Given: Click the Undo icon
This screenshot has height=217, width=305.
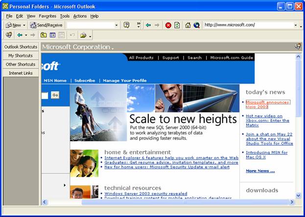Looking at the screenshot, I should click(x=72, y=35).
